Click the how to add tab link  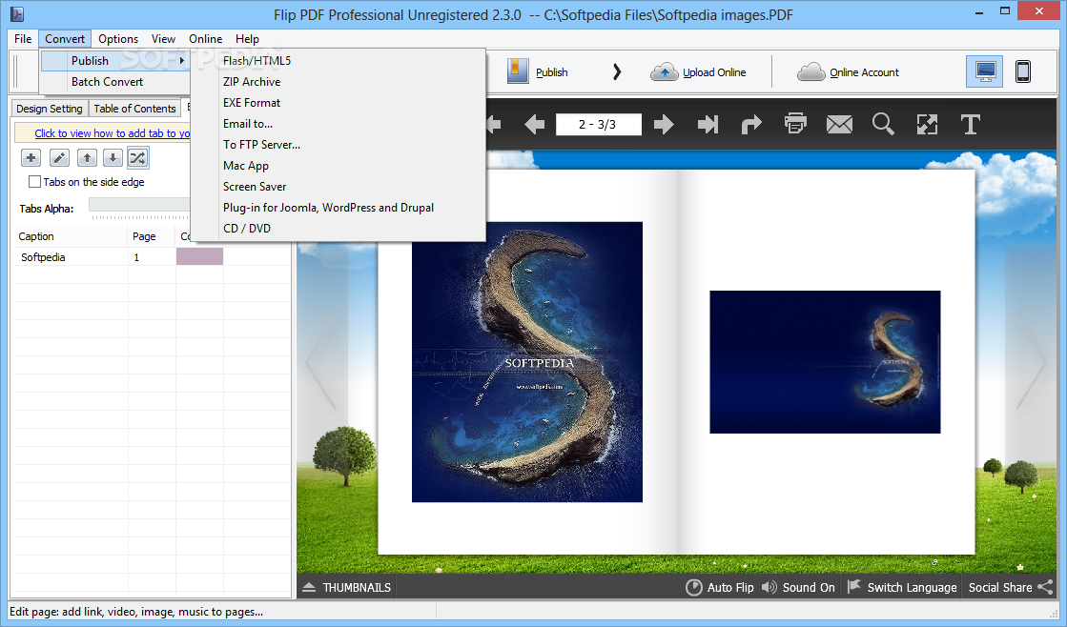[x=113, y=133]
